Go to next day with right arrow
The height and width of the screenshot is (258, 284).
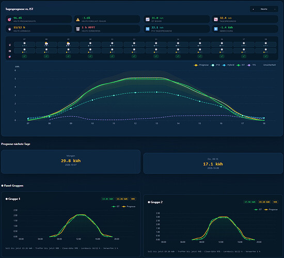pos(275,9)
